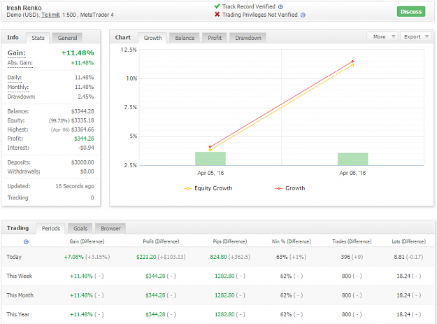Screen dimensions: 437x324
Task: Open the Tickmill broker link
Action: [x=50, y=15]
